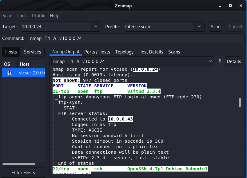Click into the Target field containing 10.0.0.24
This screenshot has width=247, height=178.
pyautogui.click(x=56, y=27)
